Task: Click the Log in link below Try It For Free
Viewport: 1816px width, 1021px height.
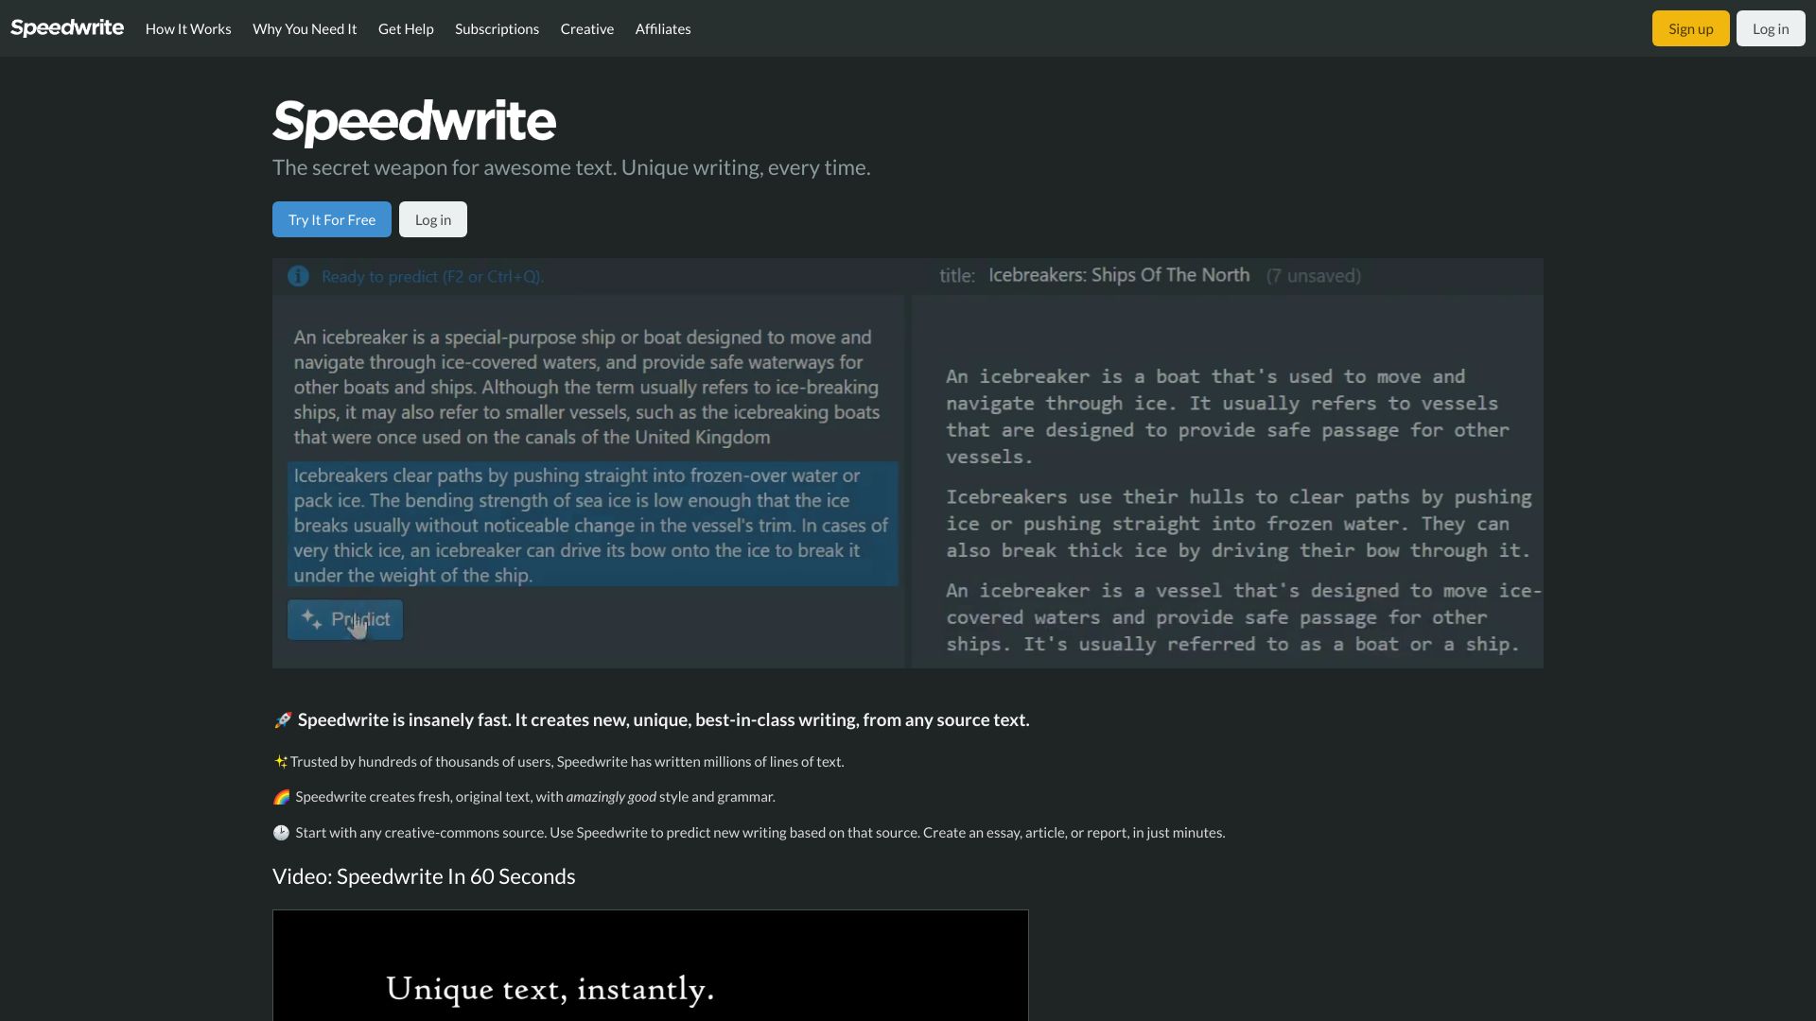Action: (433, 219)
